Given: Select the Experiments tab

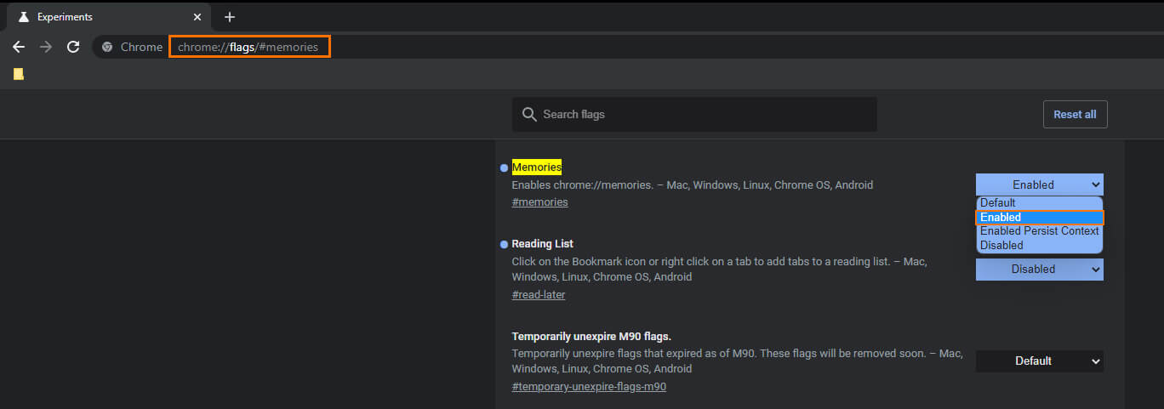Looking at the screenshot, I should (109, 17).
